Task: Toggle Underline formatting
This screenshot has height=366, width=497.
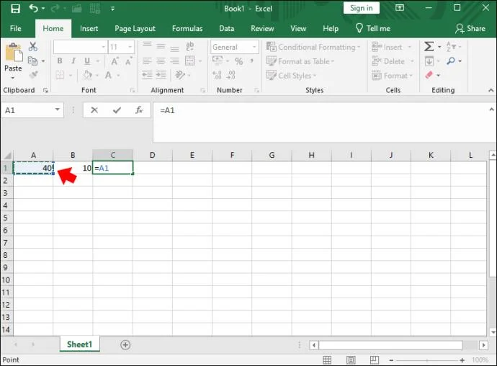Action: coord(87,61)
